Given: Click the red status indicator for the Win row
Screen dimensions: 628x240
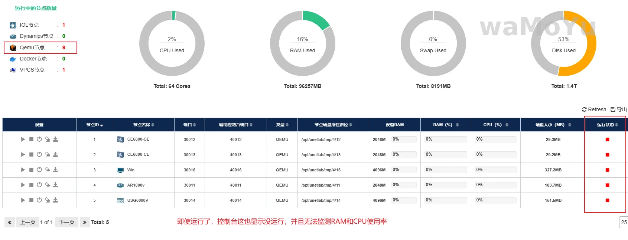Looking at the screenshot, I should pos(607,170).
